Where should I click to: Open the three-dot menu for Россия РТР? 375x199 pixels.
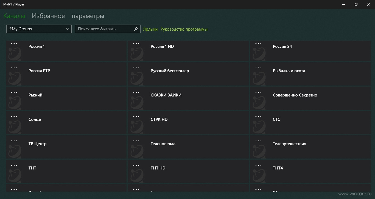coord(14,68)
